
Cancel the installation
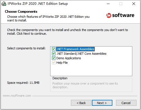tap(126, 103)
